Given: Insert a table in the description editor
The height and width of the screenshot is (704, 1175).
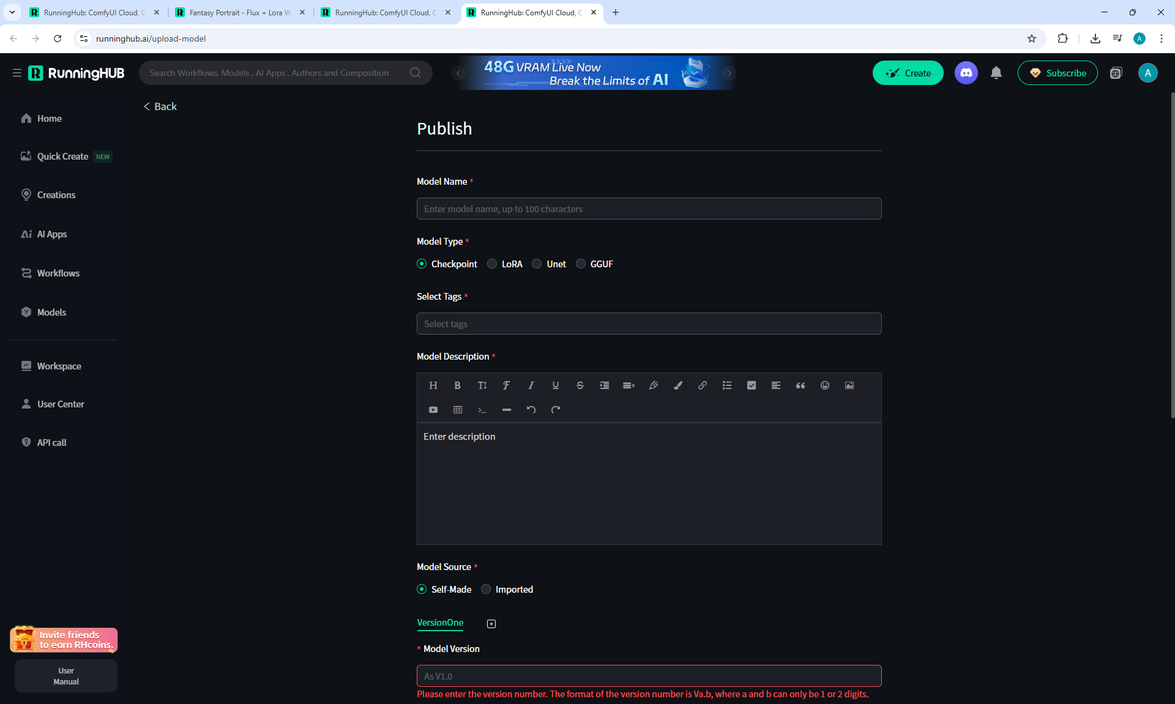Looking at the screenshot, I should 457,410.
